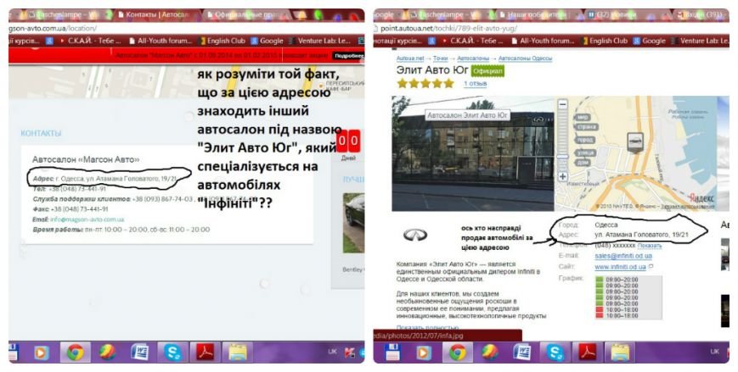The height and width of the screenshot is (372, 738).
Task: Open the media player in right screenshot's taskbar
Action: (x=424, y=353)
